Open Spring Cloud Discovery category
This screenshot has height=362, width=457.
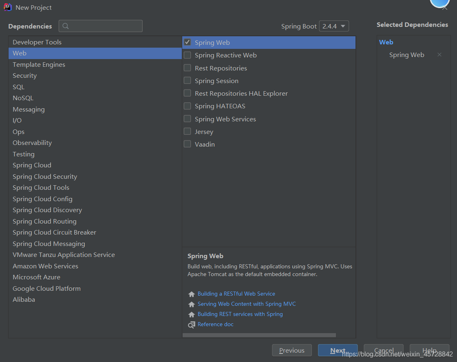(x=95, y=210)
